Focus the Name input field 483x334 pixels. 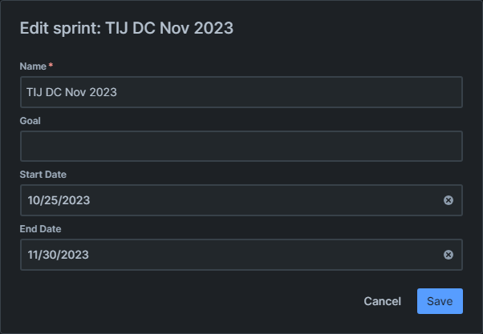(241, 92)
